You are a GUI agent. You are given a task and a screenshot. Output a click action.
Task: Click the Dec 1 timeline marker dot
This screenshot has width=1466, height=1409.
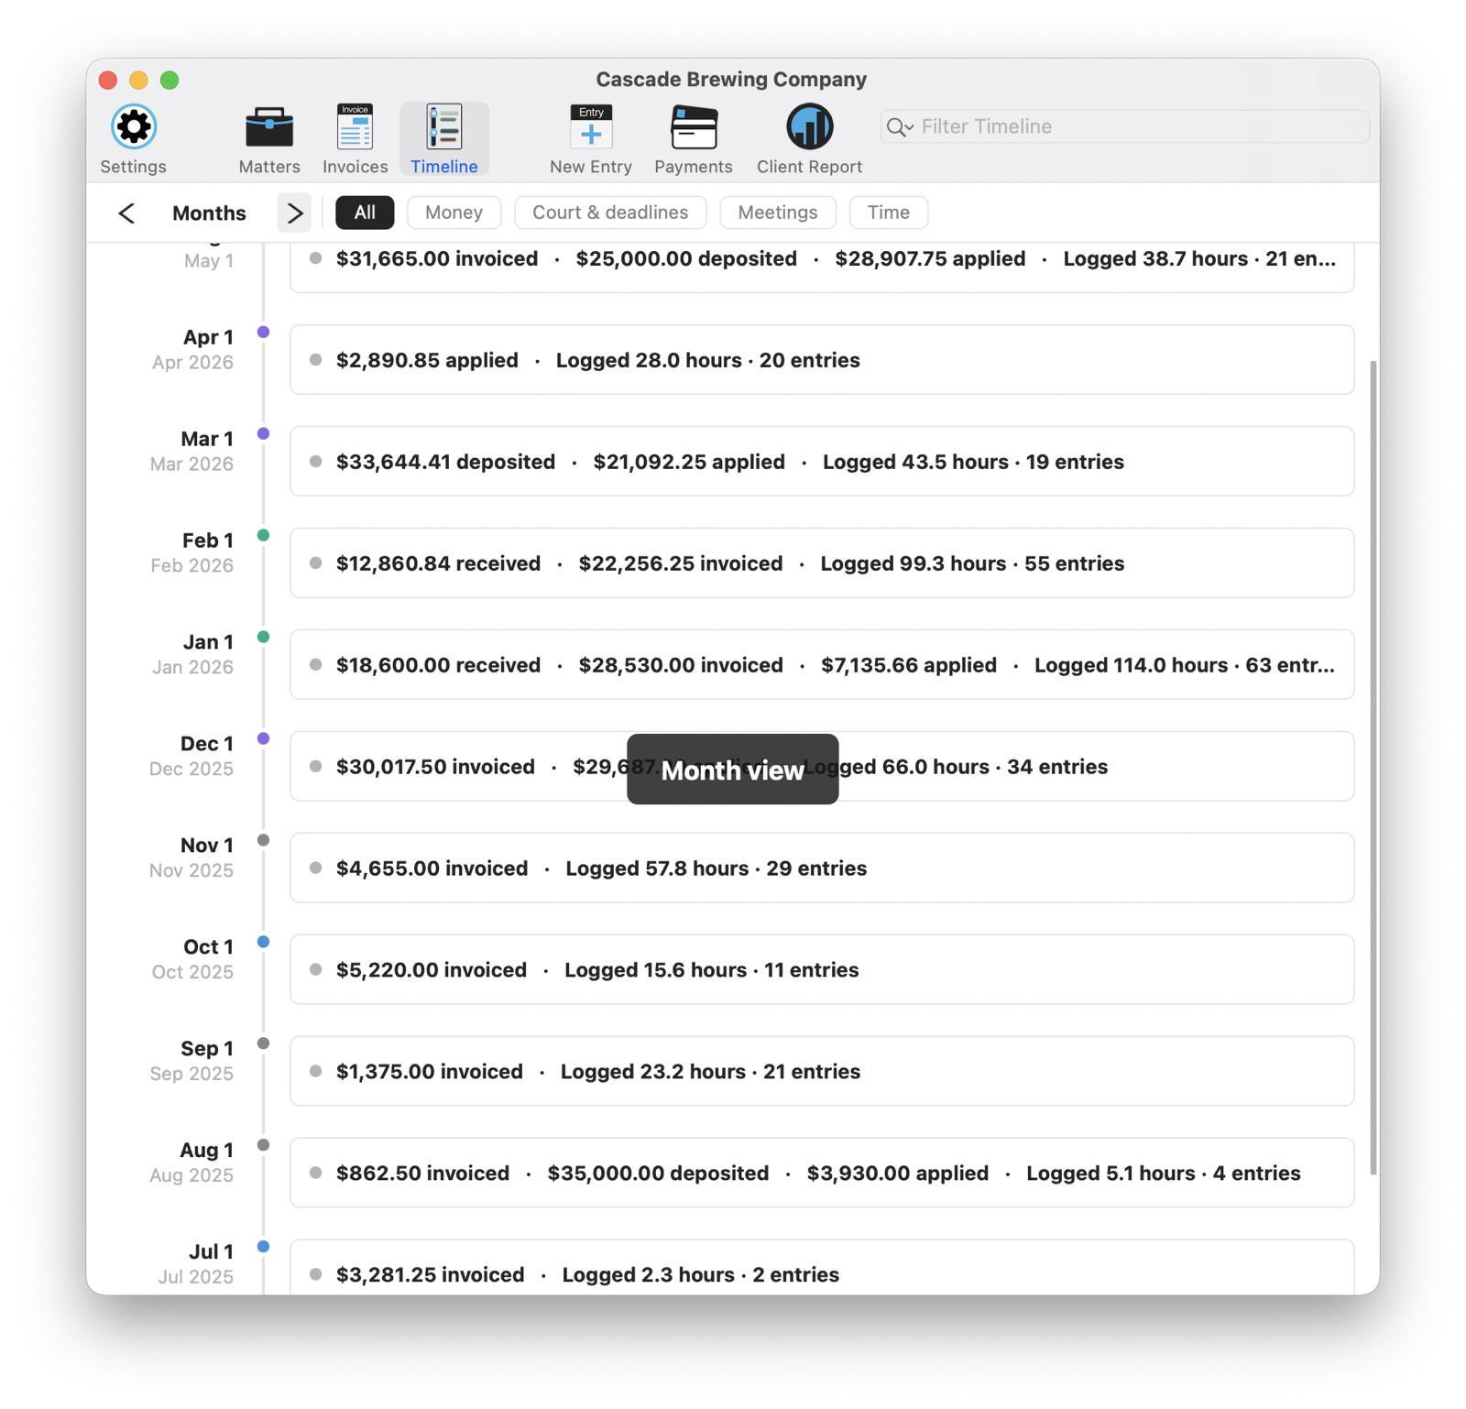[264, 739]
